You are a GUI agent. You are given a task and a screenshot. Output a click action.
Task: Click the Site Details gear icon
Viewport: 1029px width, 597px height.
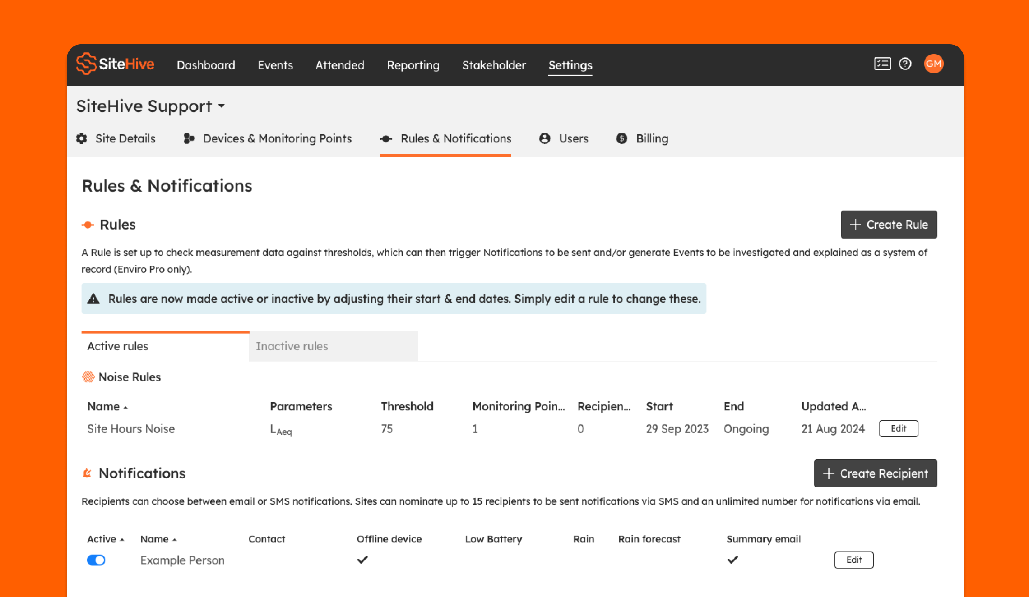(82, 138)
